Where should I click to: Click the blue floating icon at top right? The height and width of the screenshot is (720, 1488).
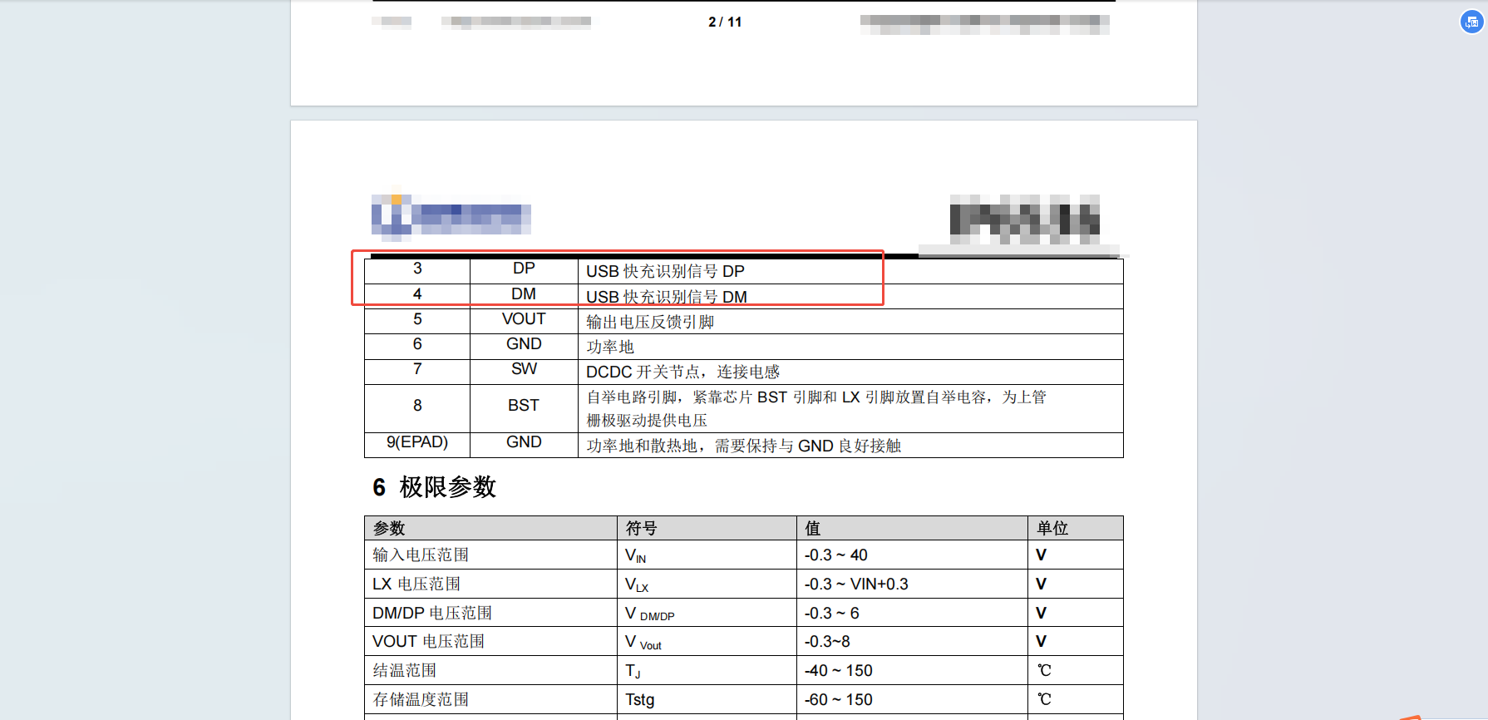(x=1471, y=22)
